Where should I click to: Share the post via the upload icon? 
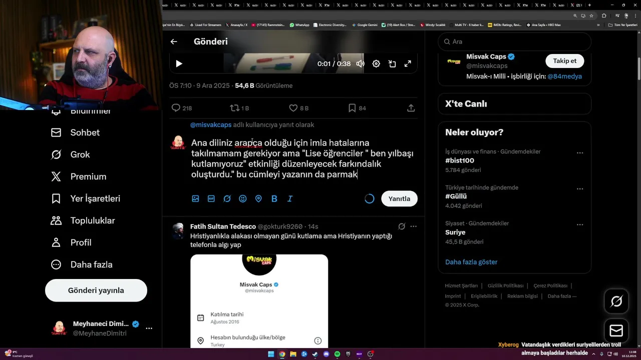pos(411,108)
